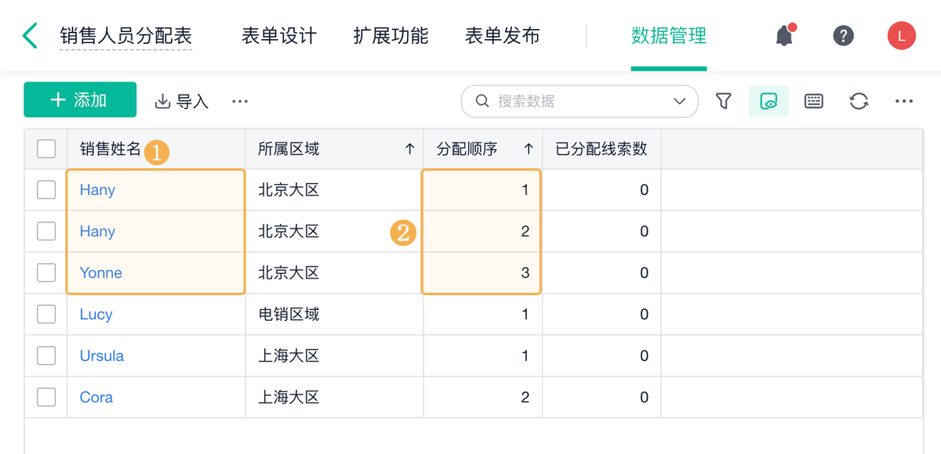This screenshot has width=941, height=454.
Task: Select the Lucy row checkbox
Action: click(x=46, y=314)
